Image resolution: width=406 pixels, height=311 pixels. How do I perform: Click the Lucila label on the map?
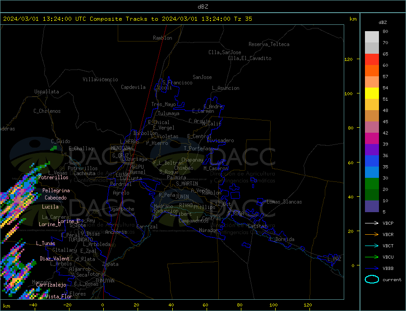pos(50,207)
